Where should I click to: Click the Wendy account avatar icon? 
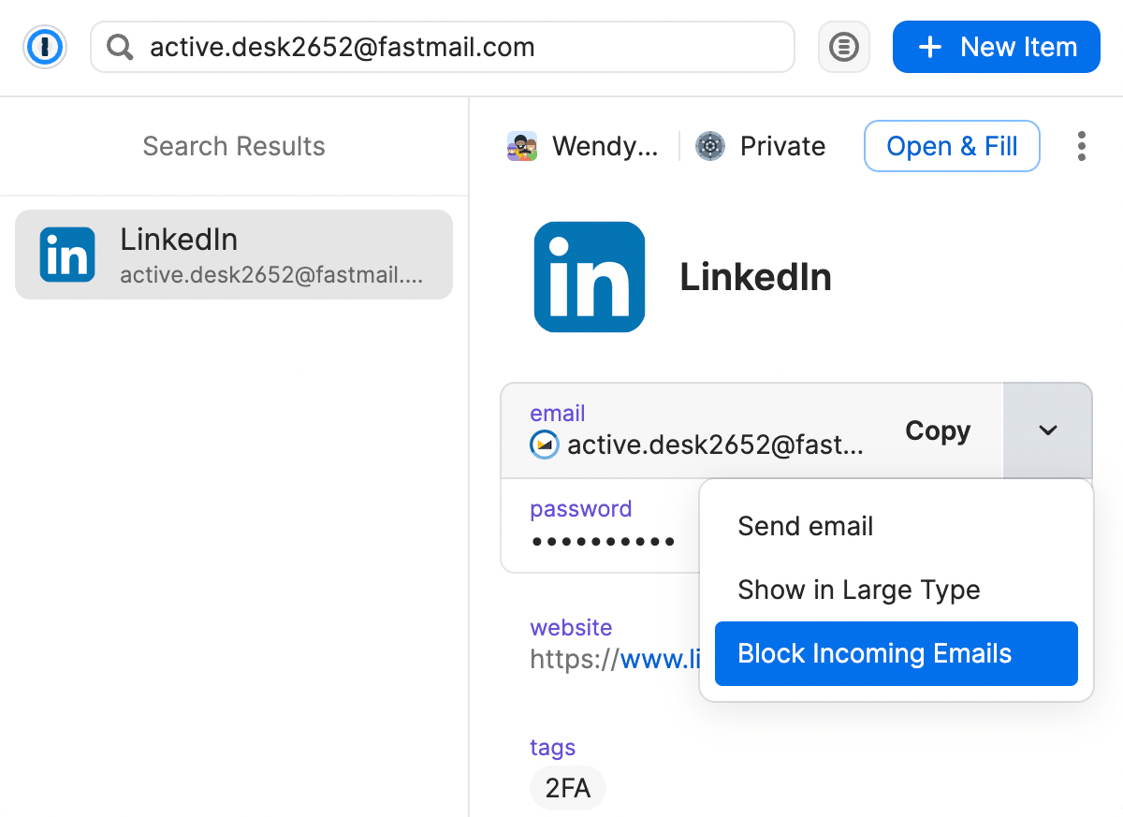pos(522,147)
